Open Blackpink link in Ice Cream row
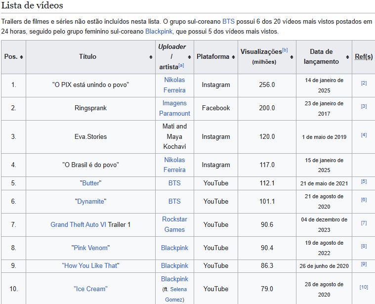375x304 pixels. [174, 279]
